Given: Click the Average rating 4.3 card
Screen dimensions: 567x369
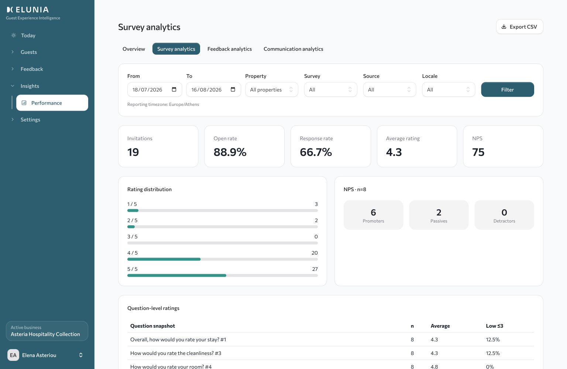Looking at the screenshot, I should point(417,146).
